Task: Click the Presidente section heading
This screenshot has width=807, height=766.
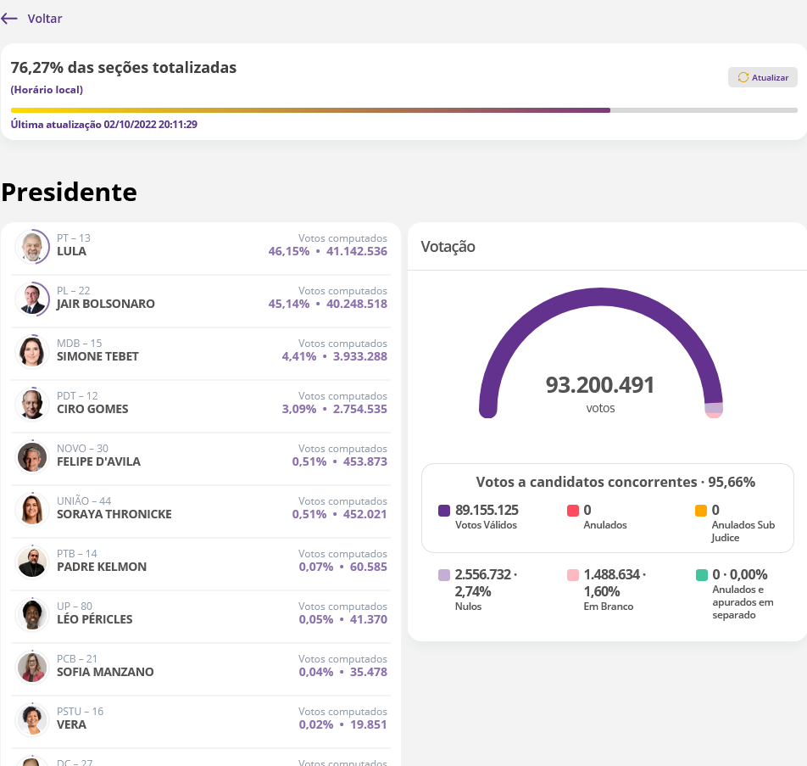Action: pyautogui.click(x=69, y=193)
